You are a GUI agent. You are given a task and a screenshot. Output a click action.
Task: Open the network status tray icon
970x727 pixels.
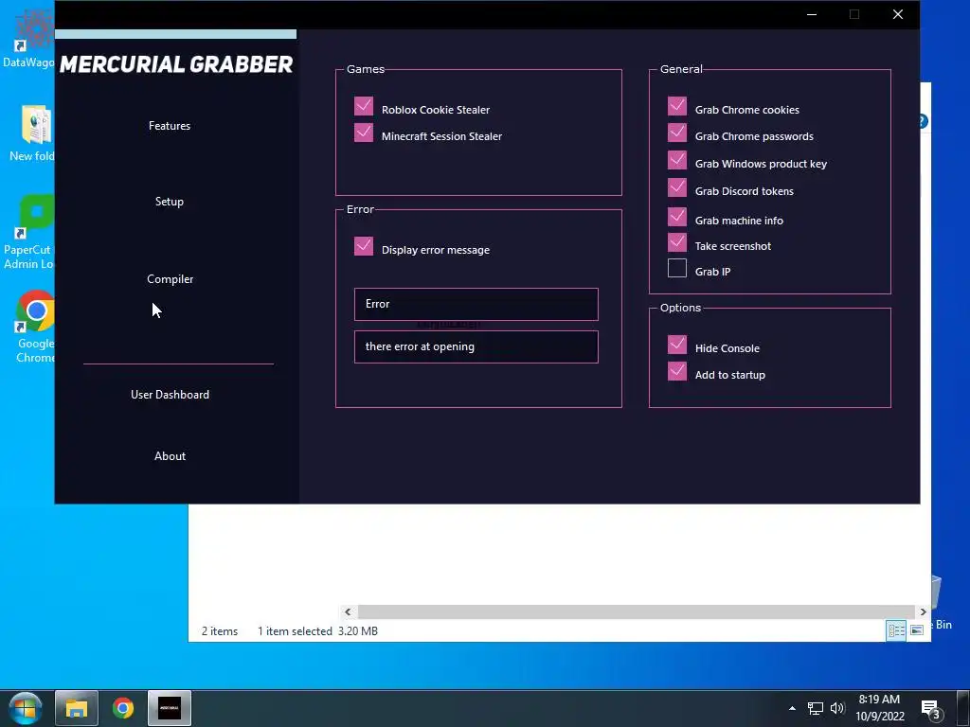click(816, 708)
